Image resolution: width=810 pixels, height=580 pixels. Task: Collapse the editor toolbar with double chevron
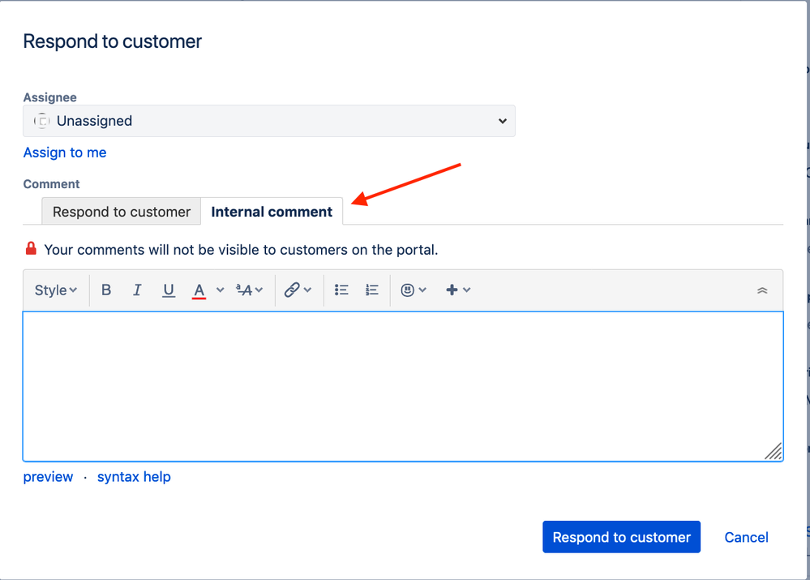[762, 290]
